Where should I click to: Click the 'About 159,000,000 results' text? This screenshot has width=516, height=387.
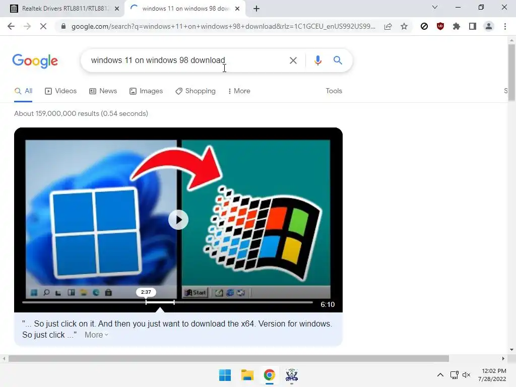[x=81, y=113]
